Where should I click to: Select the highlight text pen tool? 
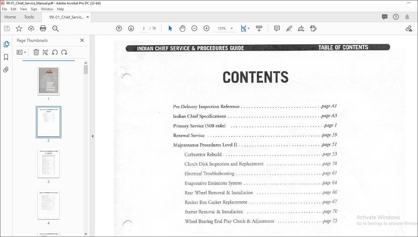click(289, 28)
